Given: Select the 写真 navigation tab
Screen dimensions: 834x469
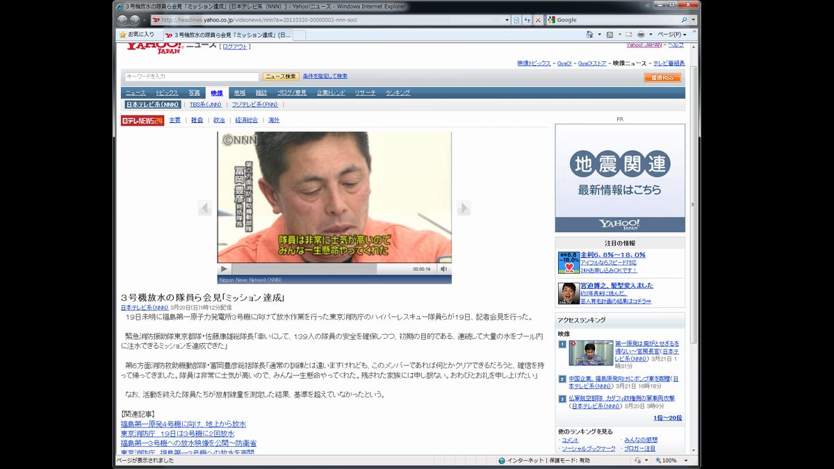Looking at the screenshot, I should [x=195, y=92].
